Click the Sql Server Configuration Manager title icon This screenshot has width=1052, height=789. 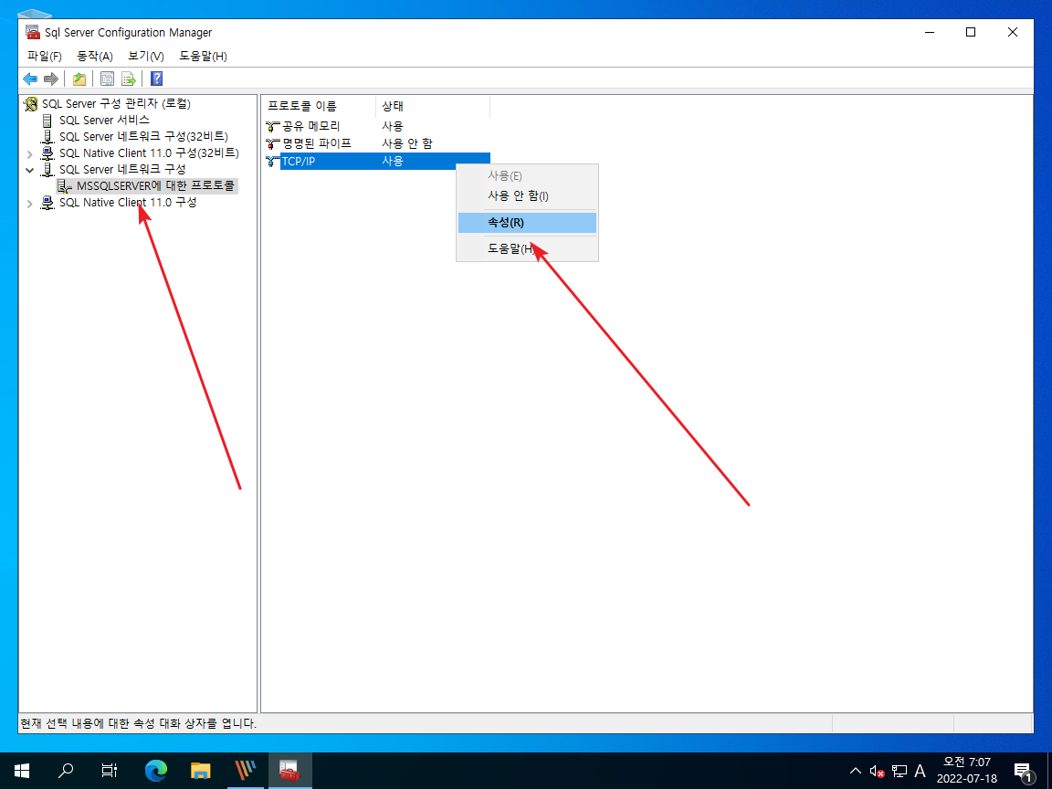coord(32,32)
